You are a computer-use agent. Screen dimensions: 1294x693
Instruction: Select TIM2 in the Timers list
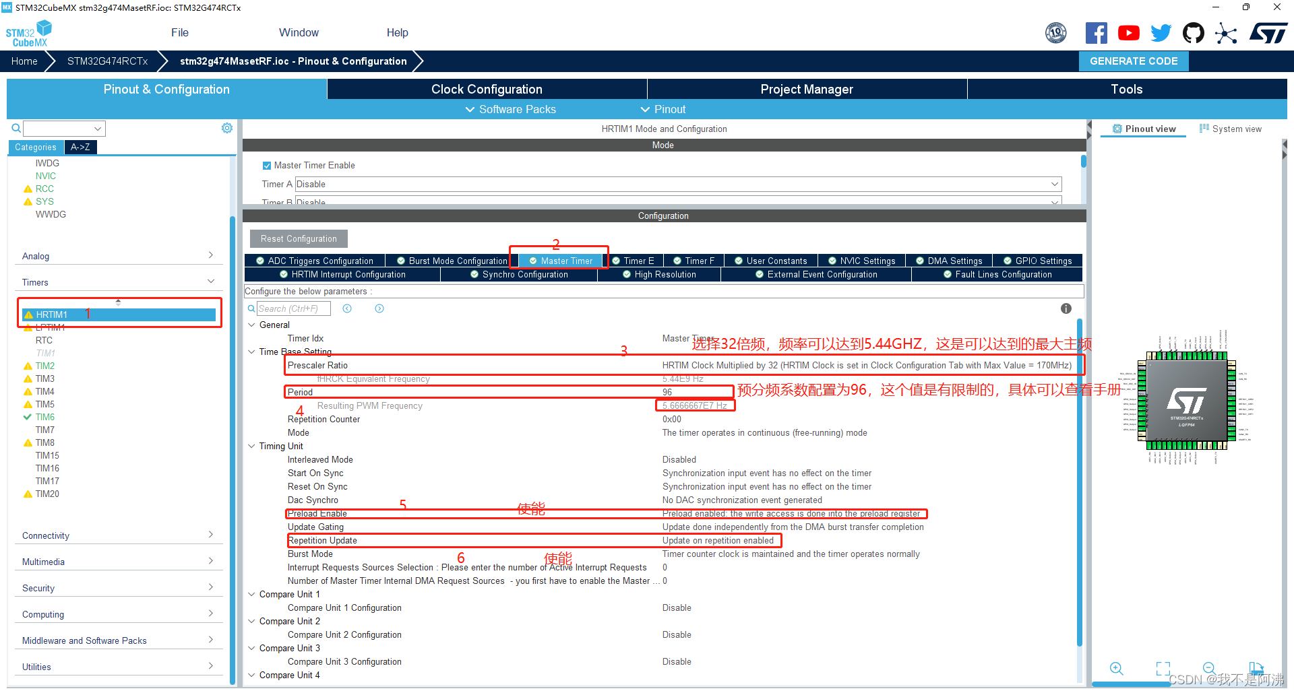(x=45, y=366)
